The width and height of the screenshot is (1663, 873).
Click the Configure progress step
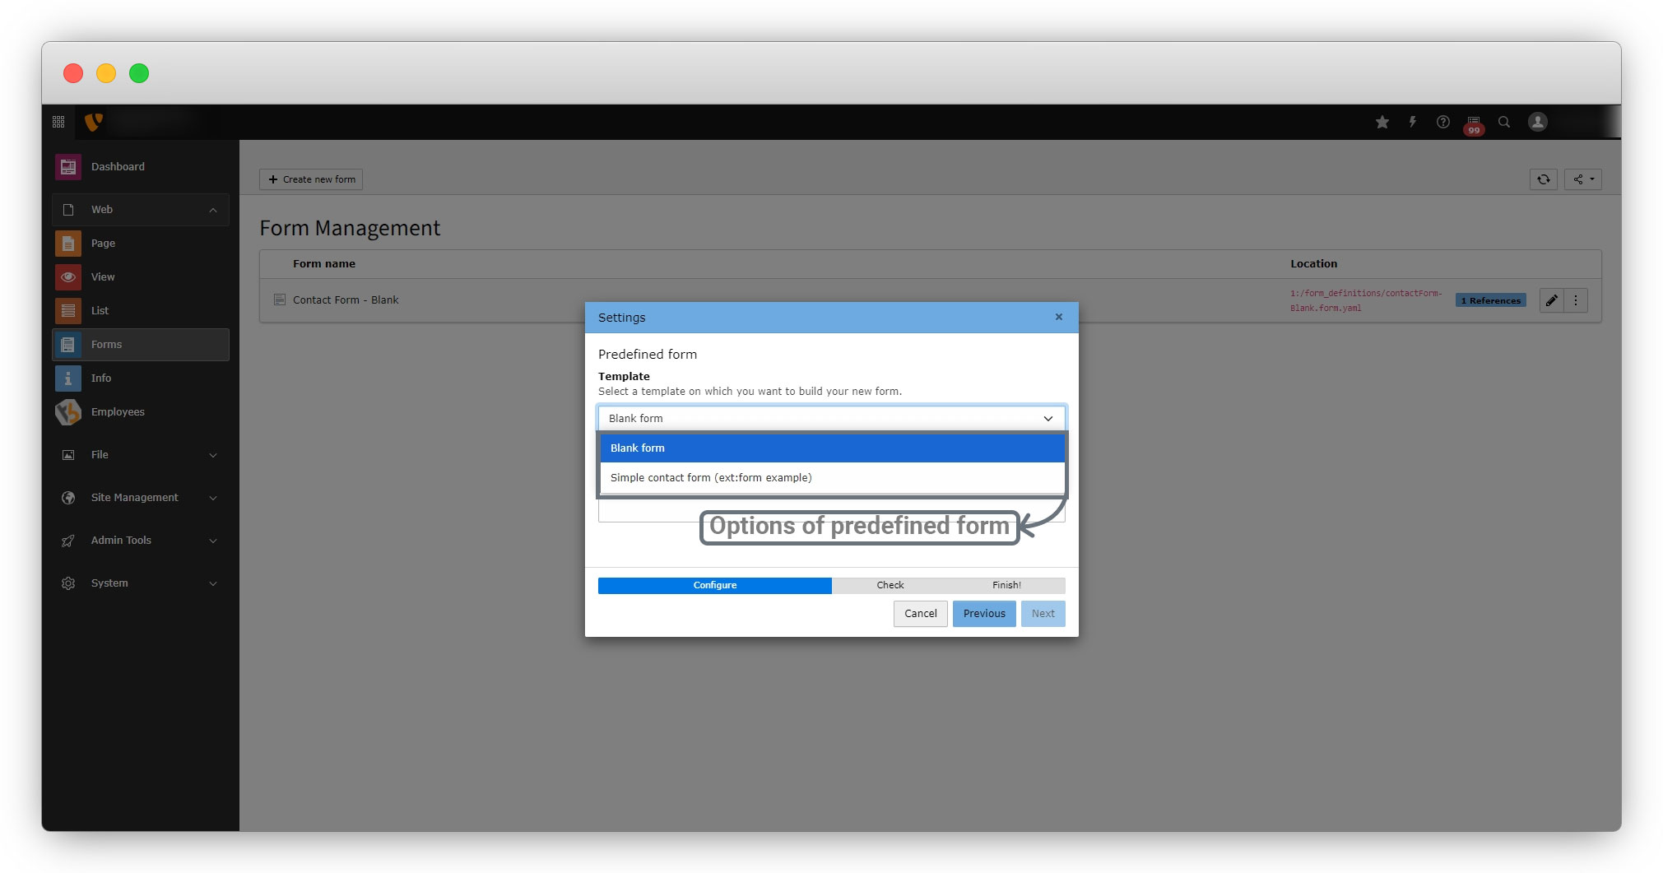714,585
